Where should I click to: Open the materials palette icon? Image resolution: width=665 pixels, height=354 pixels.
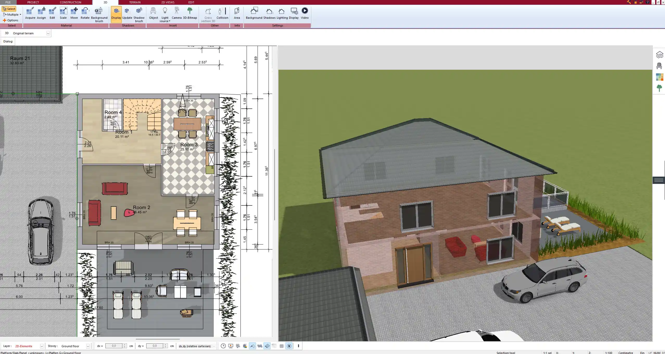pos(659,77)
